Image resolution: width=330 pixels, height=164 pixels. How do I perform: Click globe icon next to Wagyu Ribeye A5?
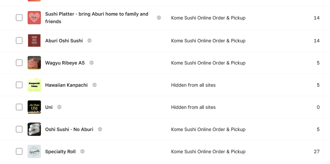click(x=92, y=63)
